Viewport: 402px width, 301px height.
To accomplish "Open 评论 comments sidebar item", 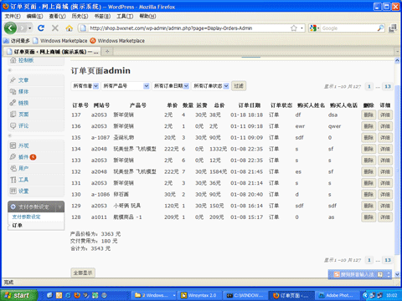I will [23, 125].
